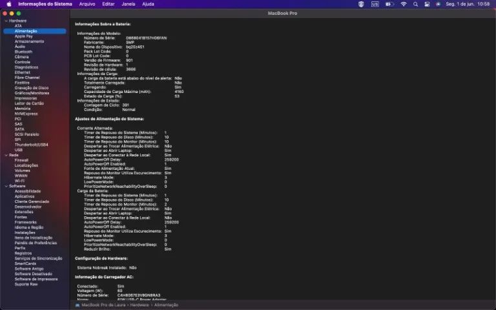Select Localizações under Rede
This screenshot has width=496, height=310.
26,165
